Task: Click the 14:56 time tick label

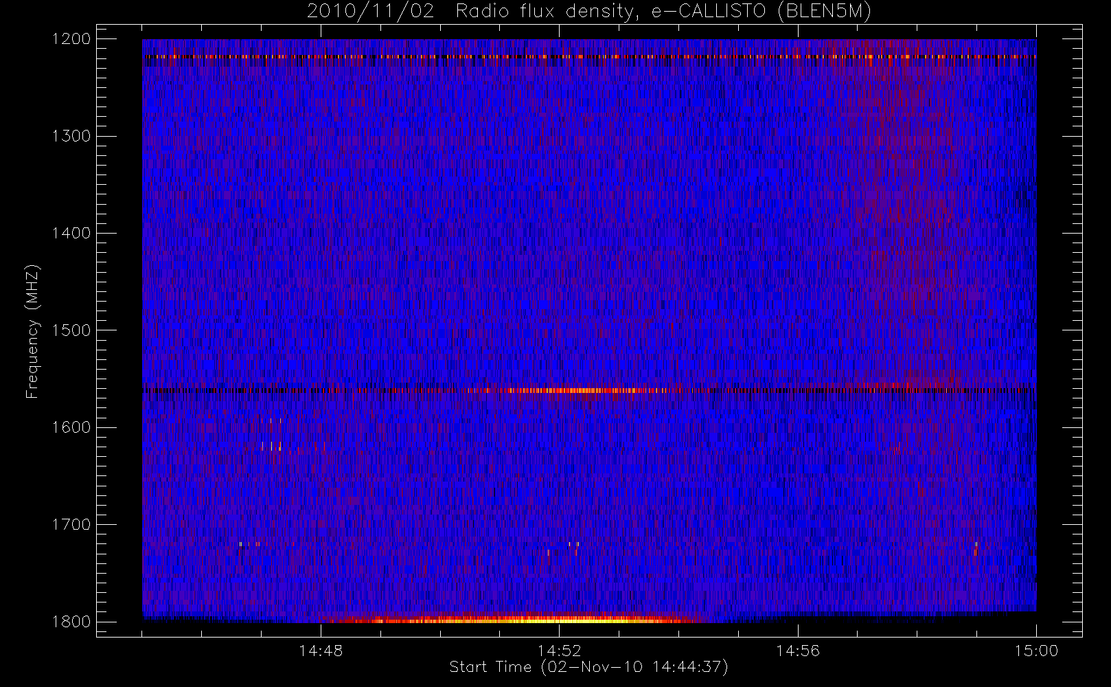Action: click(798, 651)
